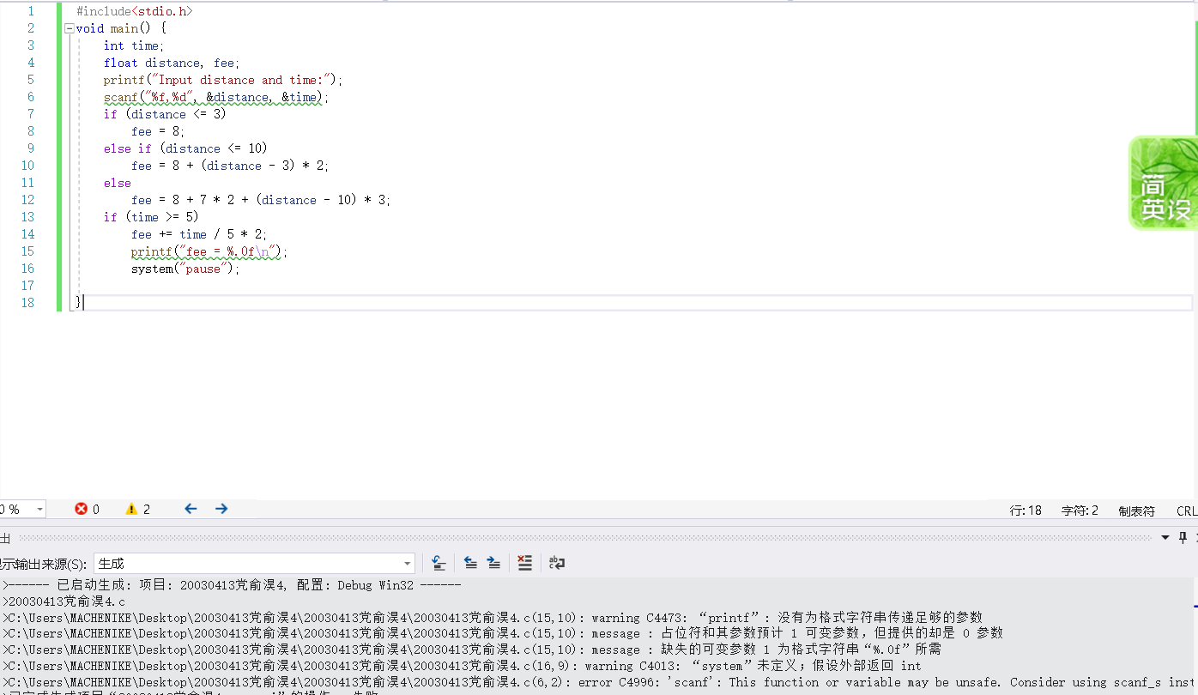
Task: Click the 'fee = 8;' statement
Action: tap(158, 131)
